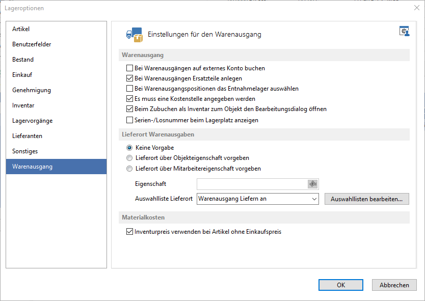425x301 pixels.
Task: Open the Artikel options page
Action: (x=57, y=29)
